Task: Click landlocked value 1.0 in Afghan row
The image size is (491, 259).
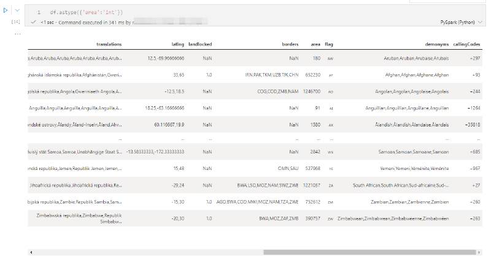Action: (x=209, y=75)
